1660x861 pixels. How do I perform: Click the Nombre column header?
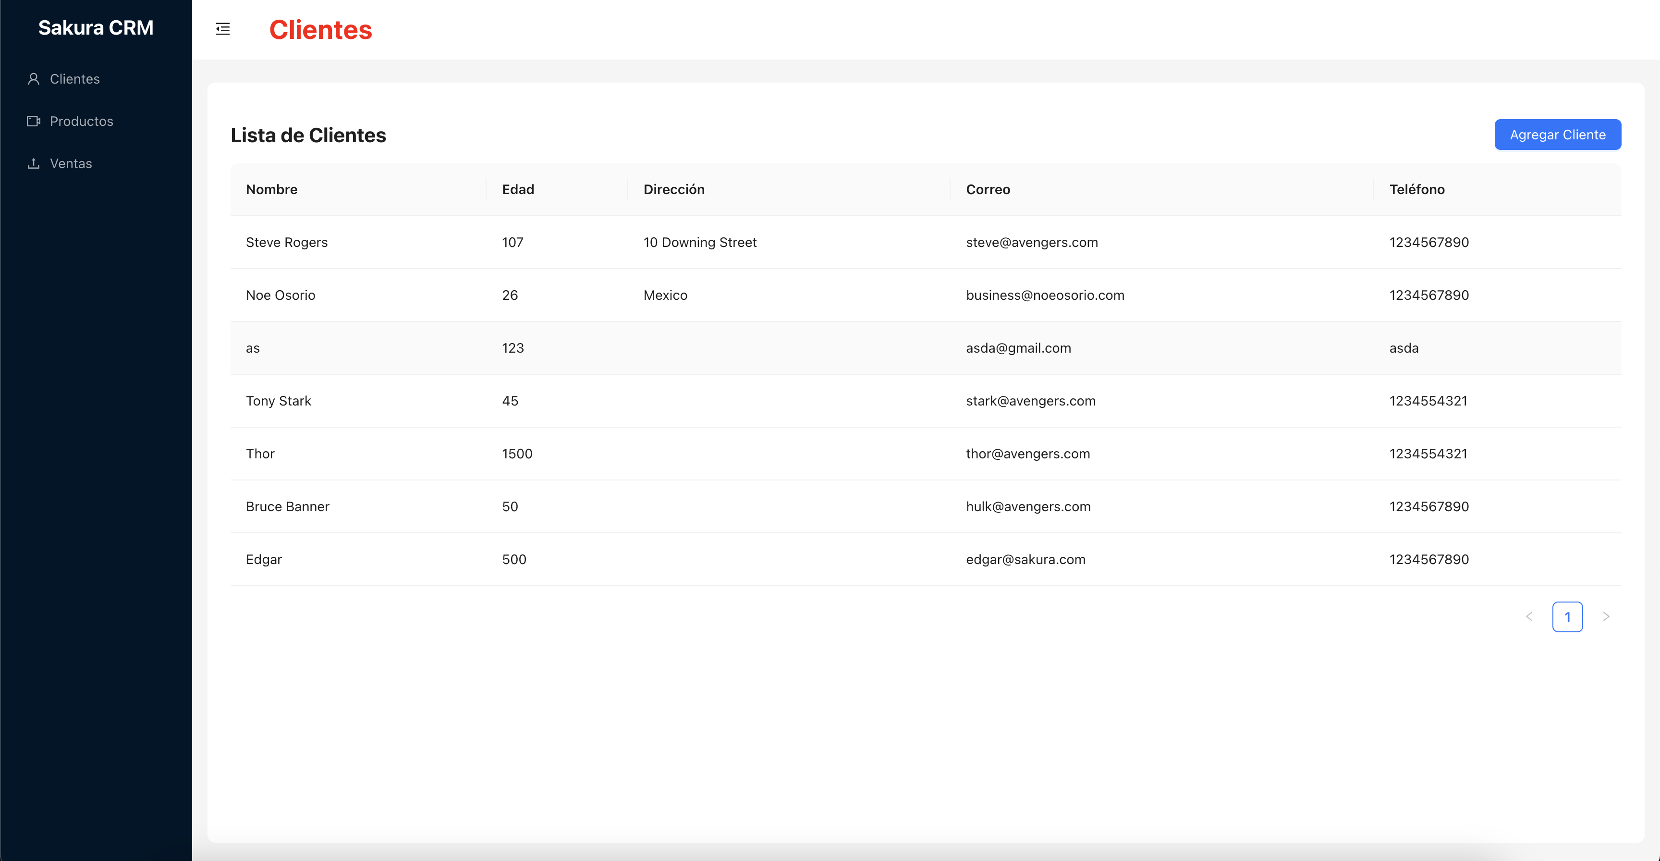pyautogui.click(x=271, y=189)
